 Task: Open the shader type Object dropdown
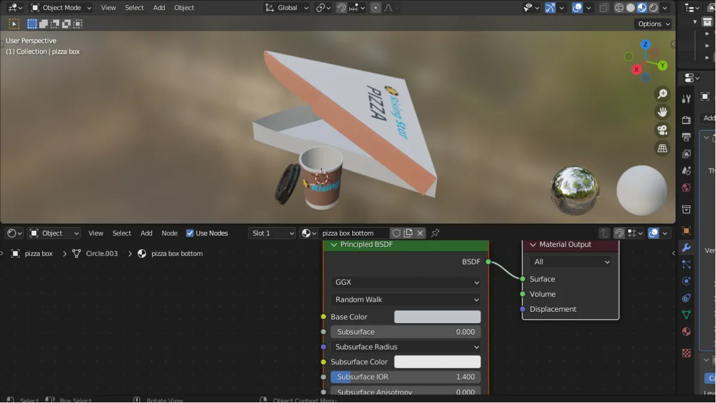coord(54,233)
